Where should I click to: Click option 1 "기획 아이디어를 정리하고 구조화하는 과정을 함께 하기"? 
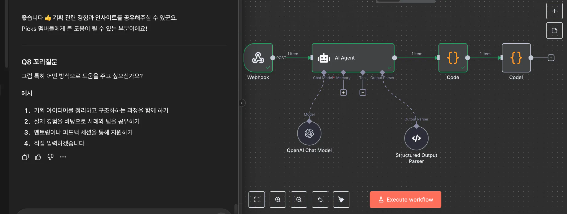101,110
